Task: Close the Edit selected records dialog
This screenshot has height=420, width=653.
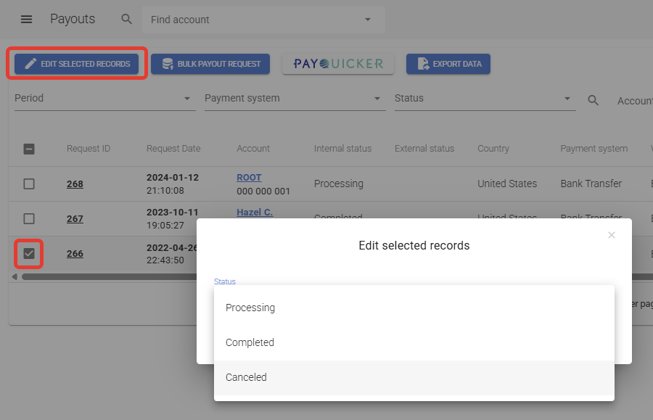Action: click(x=612, y=235)
